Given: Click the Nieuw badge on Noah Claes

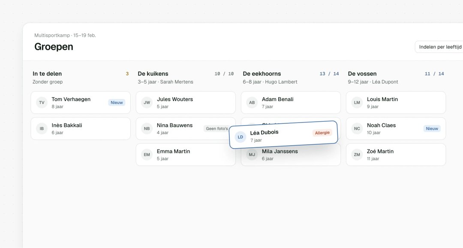Looking at the screenshot, I should tap(432, 128).
